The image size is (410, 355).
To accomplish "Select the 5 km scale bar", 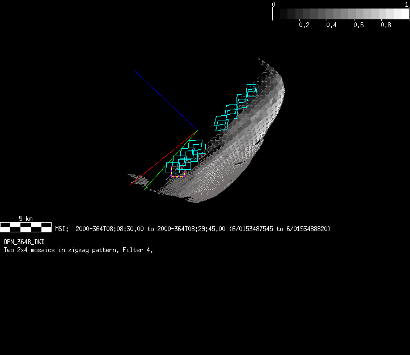I will [x=26, y=227].
